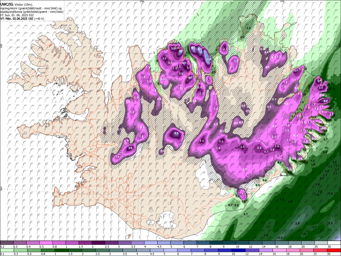Click the 15W longitude label
The height and width of the screenshot is (256, 341).
(x=282, y=1)
